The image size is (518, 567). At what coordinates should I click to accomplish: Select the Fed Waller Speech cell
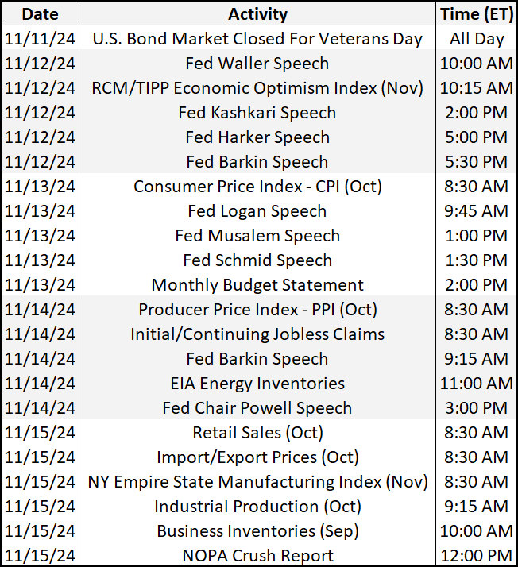coord(257,63)
